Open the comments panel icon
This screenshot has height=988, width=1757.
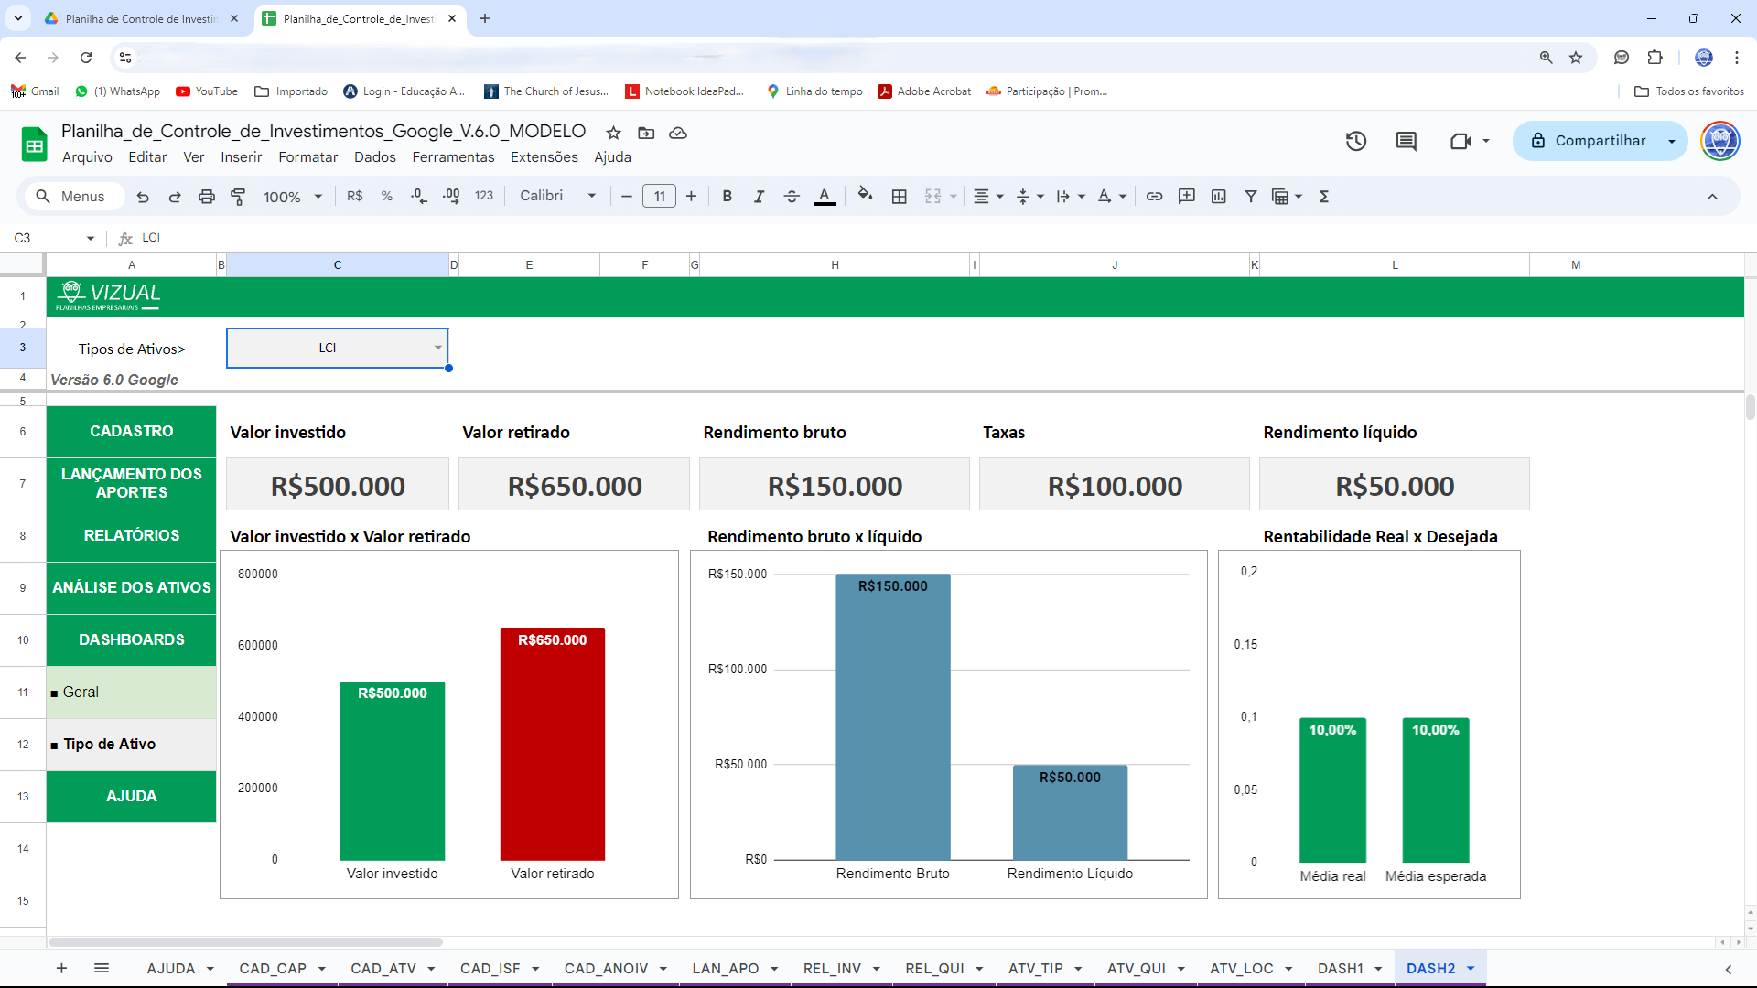click(x=1406, y=141)
